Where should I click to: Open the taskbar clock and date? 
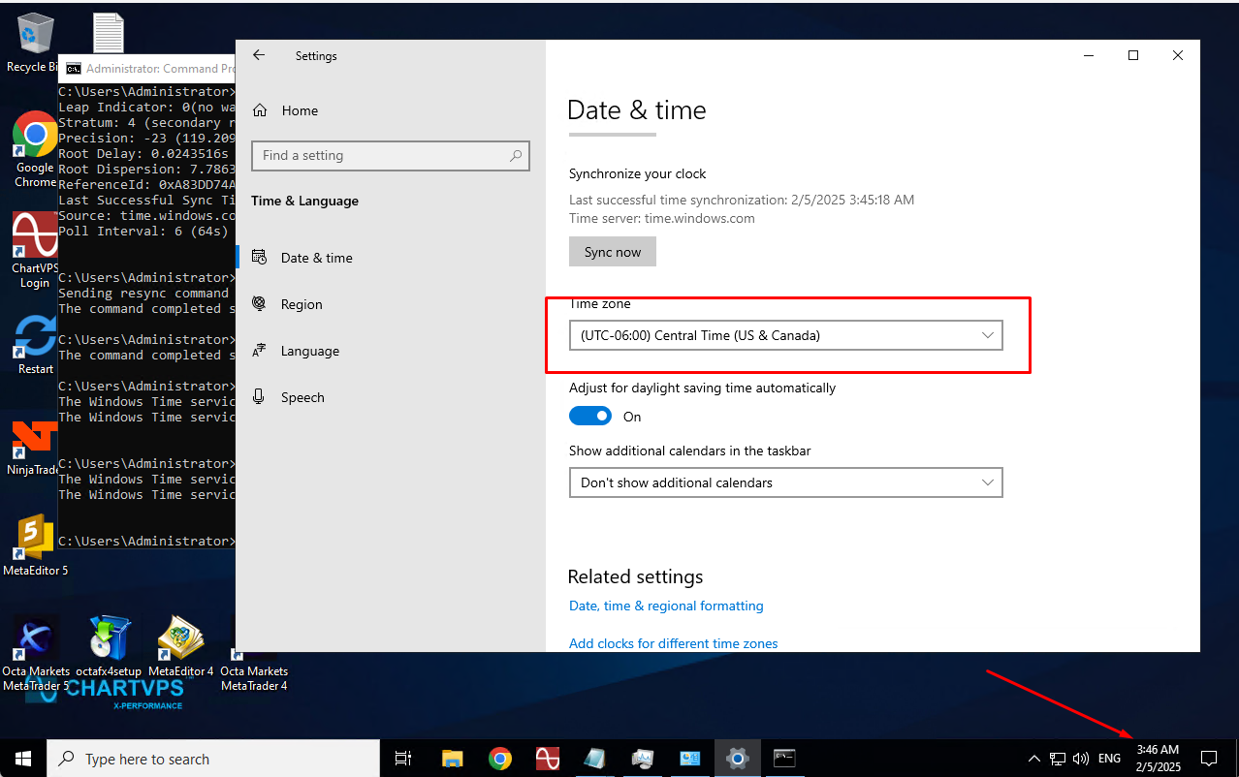(x=1159, y=759)
